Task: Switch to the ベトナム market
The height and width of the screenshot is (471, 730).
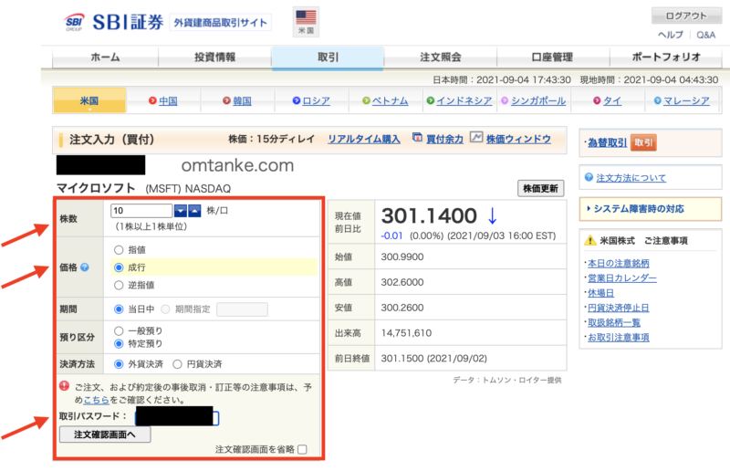Action: pyautogui.click(x=391, y=100)
